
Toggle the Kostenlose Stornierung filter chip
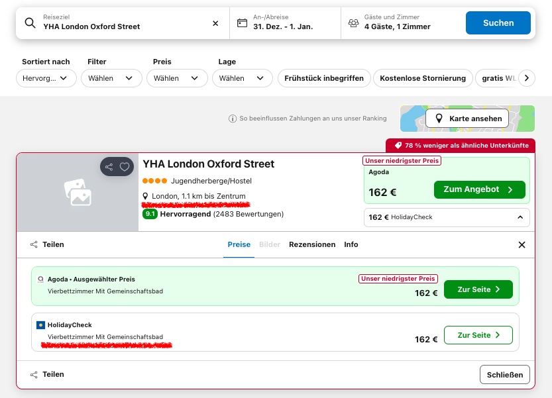423,78
